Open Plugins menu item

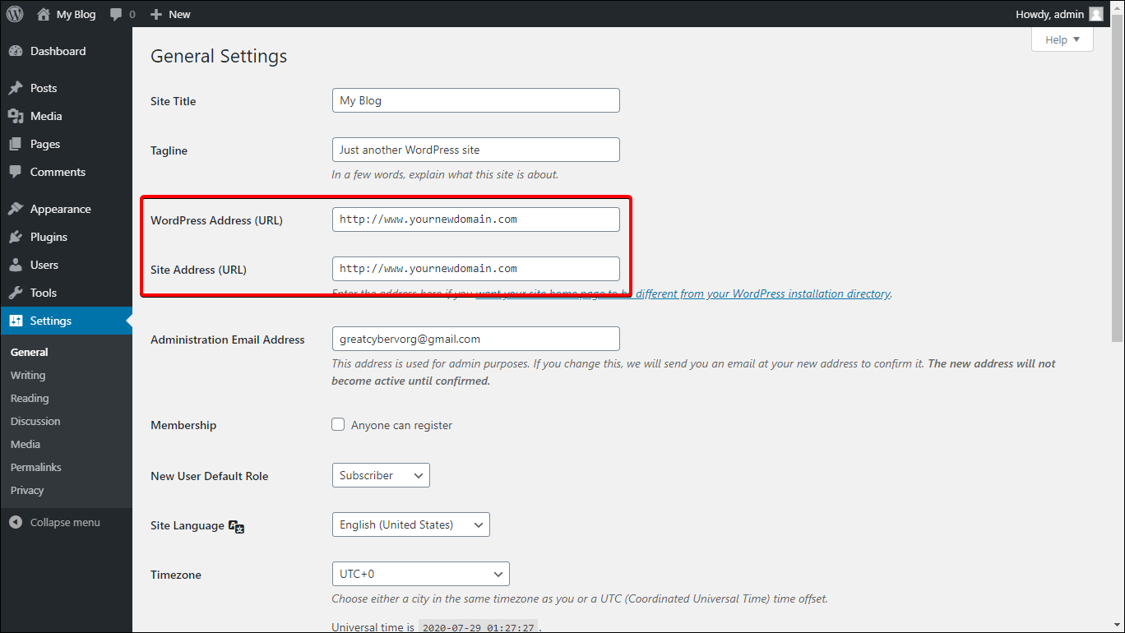click(x=49, y=237)
